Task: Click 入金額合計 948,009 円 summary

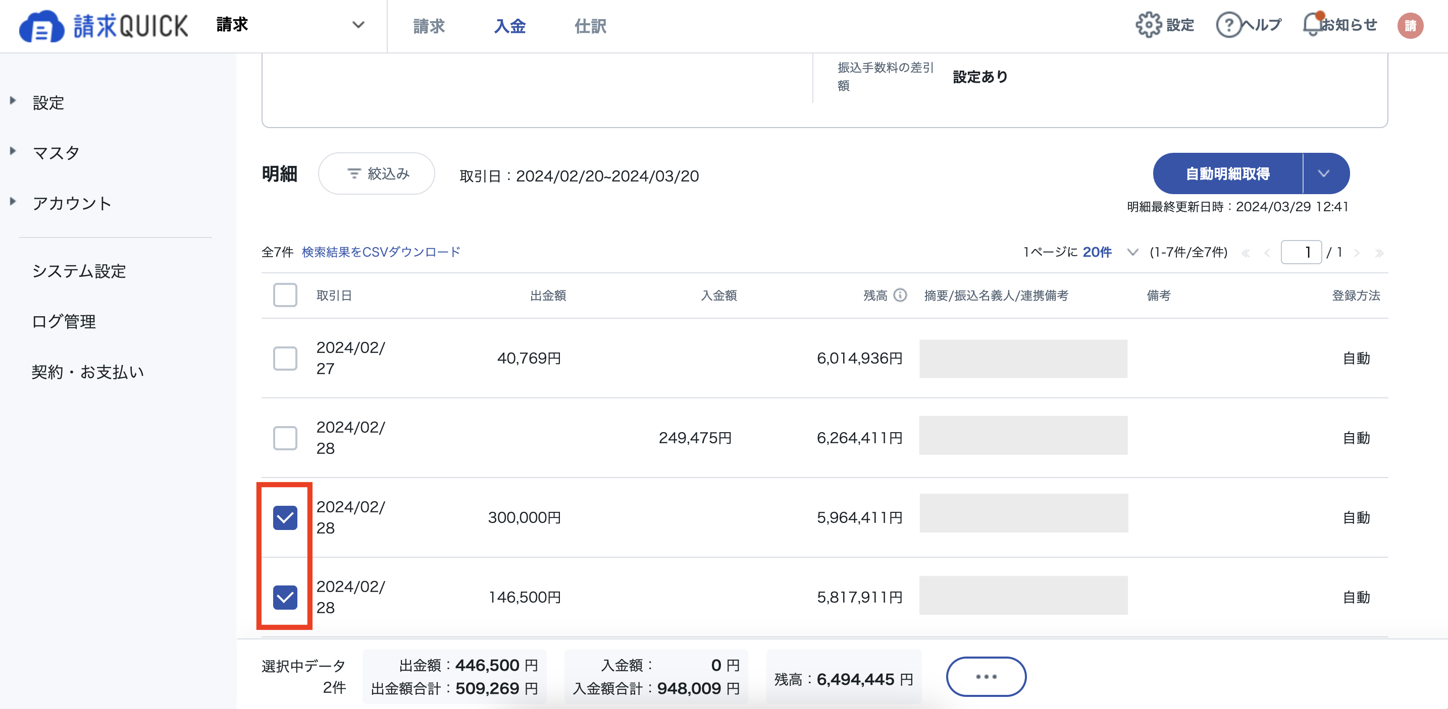Action: pyautogui.click(x=656, y=689)
